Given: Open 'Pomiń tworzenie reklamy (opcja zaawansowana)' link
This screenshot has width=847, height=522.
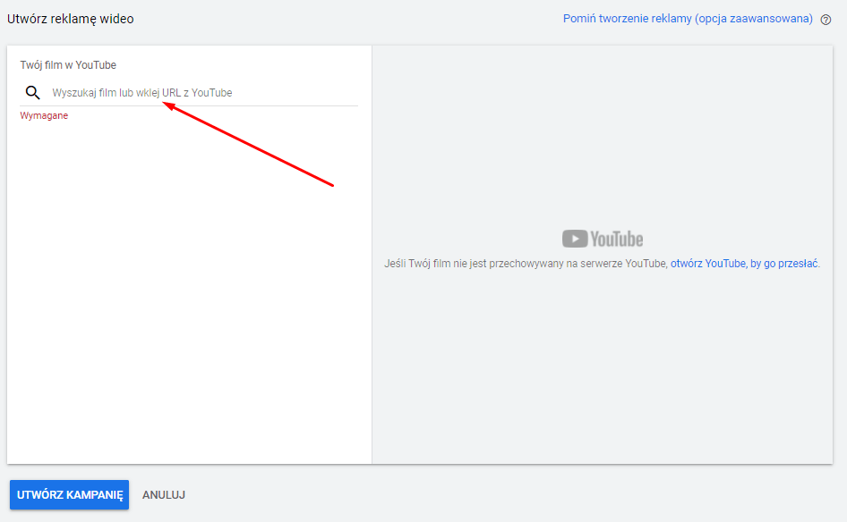Looking at the screenshot, I should point(688,19).
